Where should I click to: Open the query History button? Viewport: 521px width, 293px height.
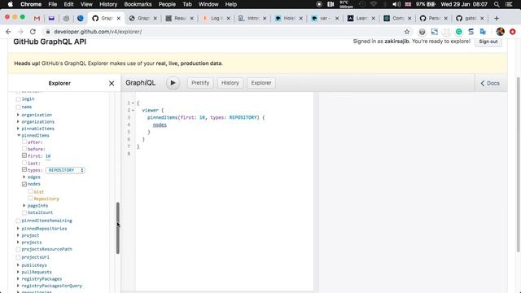[230, 83]
